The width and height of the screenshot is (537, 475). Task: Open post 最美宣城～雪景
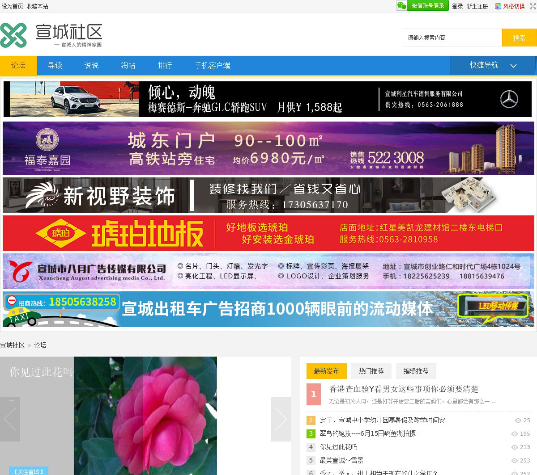341,460
